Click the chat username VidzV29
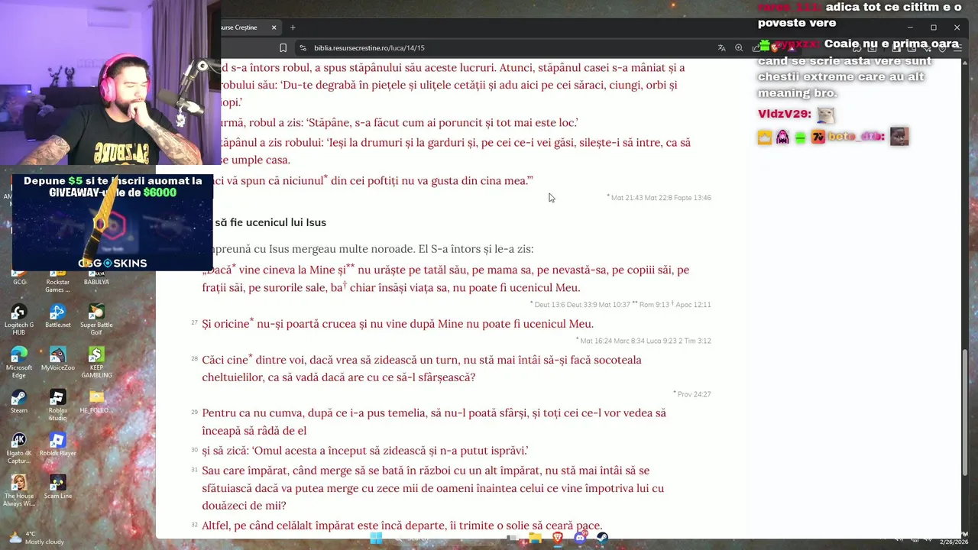This screenshot has height=550, width=978. [784, 114]
